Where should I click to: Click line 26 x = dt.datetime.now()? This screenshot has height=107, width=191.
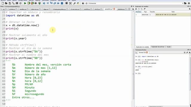(22, 25)
